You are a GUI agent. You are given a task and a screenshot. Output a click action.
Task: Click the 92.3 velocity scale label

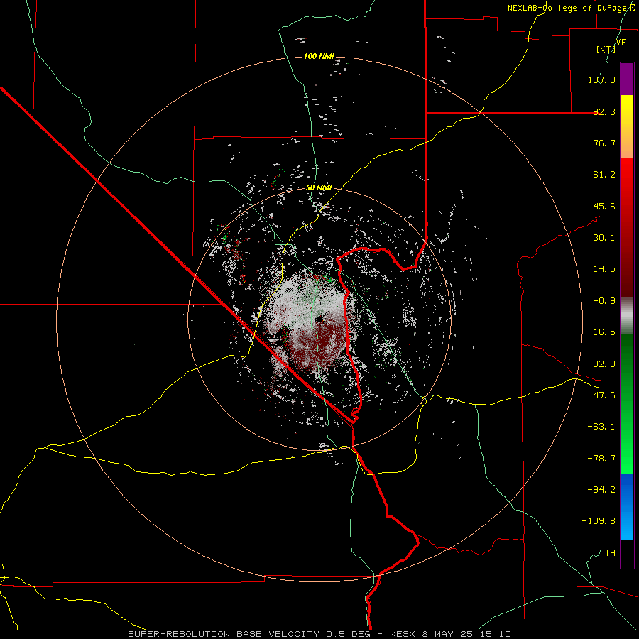click(x=604, y=111)
